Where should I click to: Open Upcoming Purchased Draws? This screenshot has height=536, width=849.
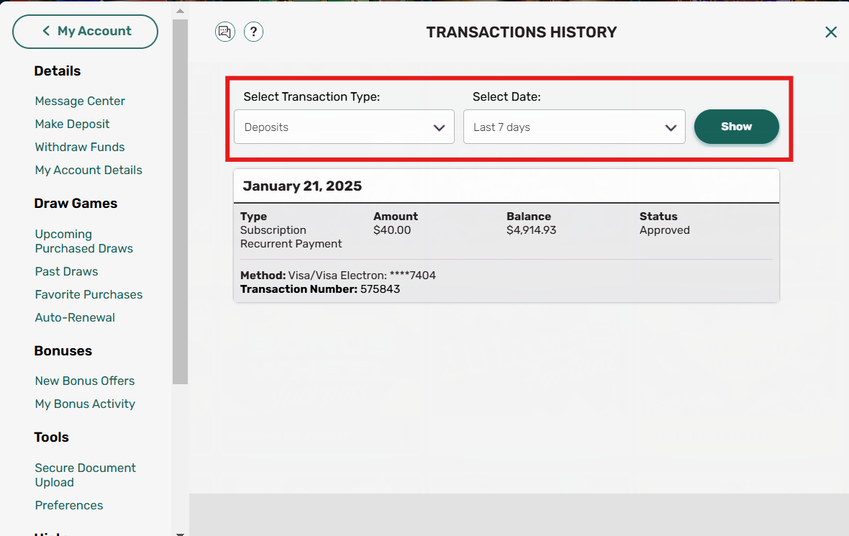pos(83,241)
